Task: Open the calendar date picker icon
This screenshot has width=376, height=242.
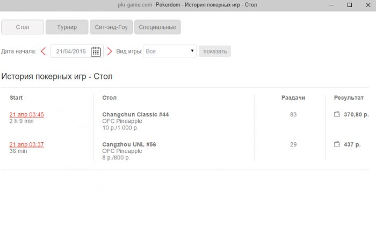Action: click(96, 52)
